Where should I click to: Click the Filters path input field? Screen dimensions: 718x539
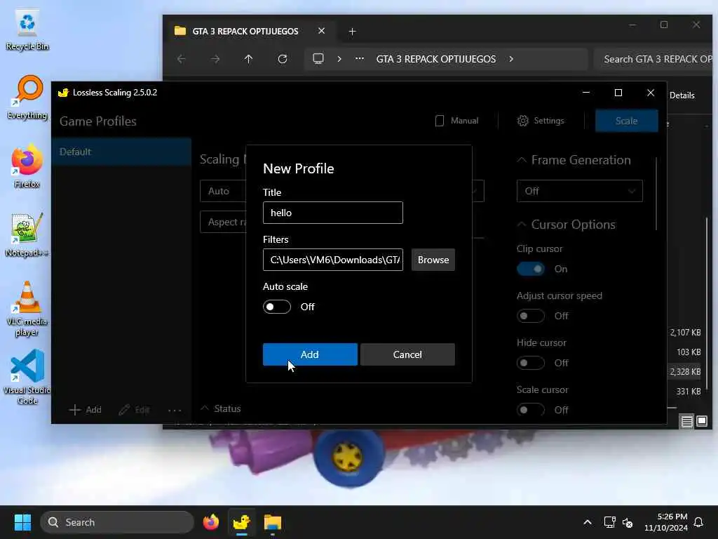coord(333,260)
